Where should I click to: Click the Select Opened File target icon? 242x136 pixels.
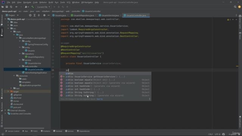pos(30,15)
